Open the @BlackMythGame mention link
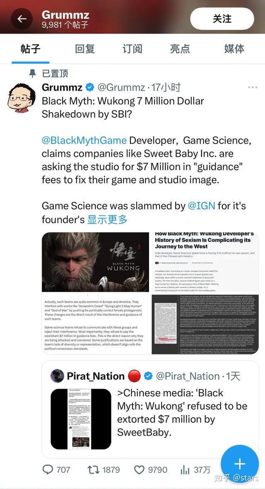Screen dimensions: 265x489 point(84,140)
